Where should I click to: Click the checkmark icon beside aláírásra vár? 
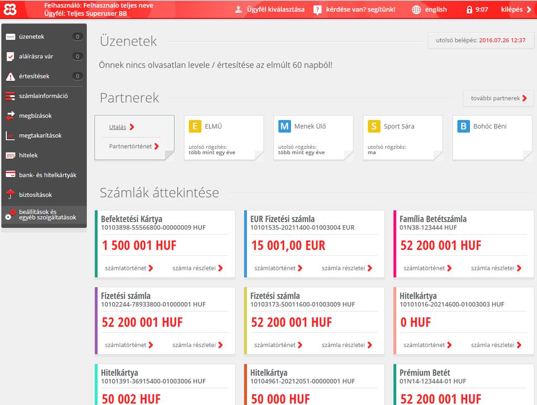pyautogui.click(x=10, y=57)
